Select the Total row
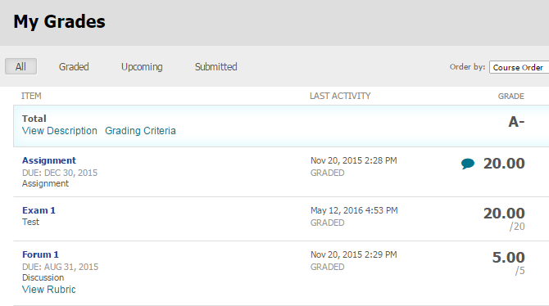Image resolution: width=549 pixels, height=306 pixels. pyautogui.click(x=281, y=126)
